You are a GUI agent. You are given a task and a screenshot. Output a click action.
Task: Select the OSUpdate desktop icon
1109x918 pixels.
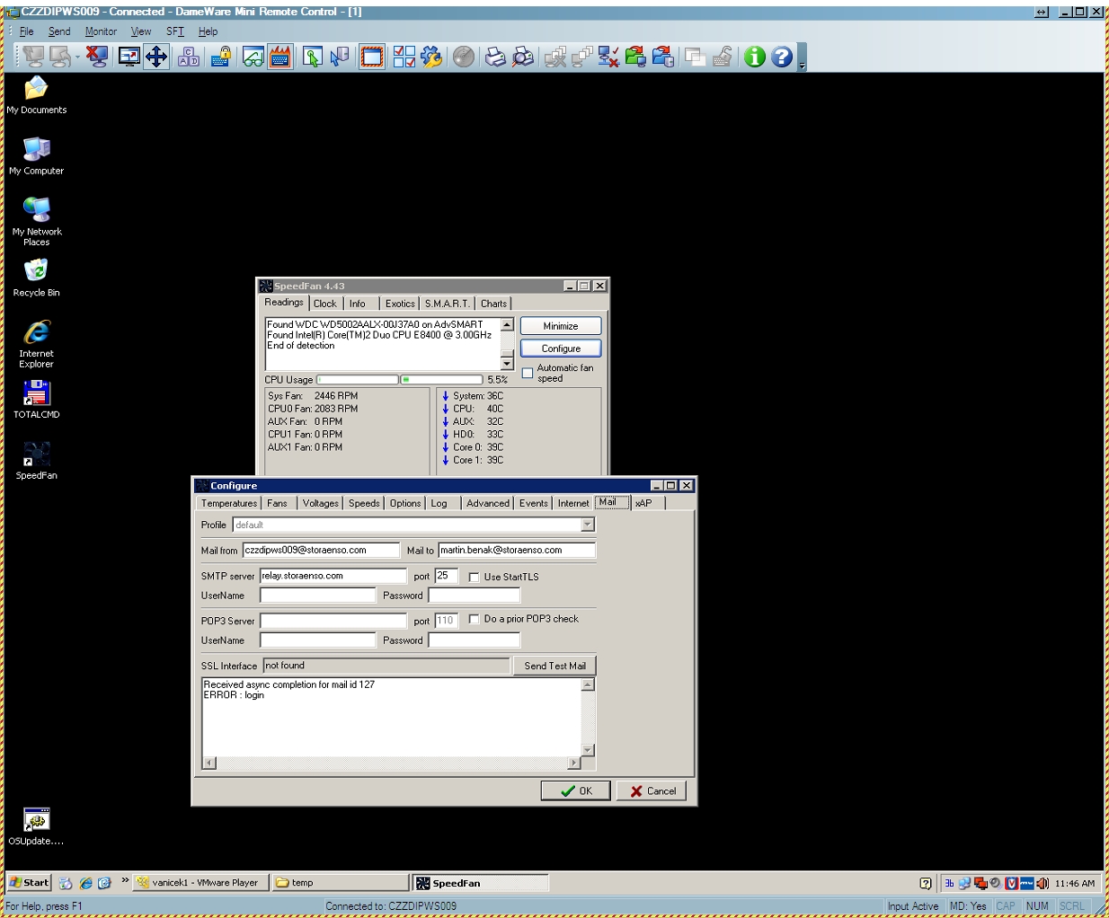coord(37,826)
